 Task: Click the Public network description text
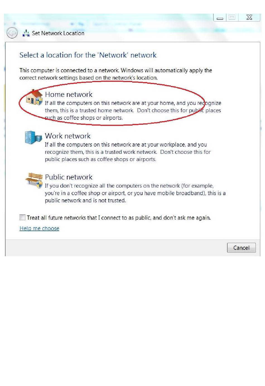tap(135, 193)
